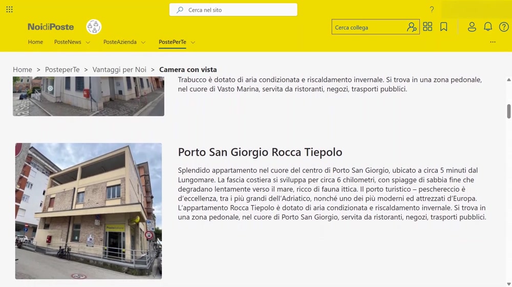Click the round people community icon
The height and width of the screenshot is (287, 512).
click(94, 27)
